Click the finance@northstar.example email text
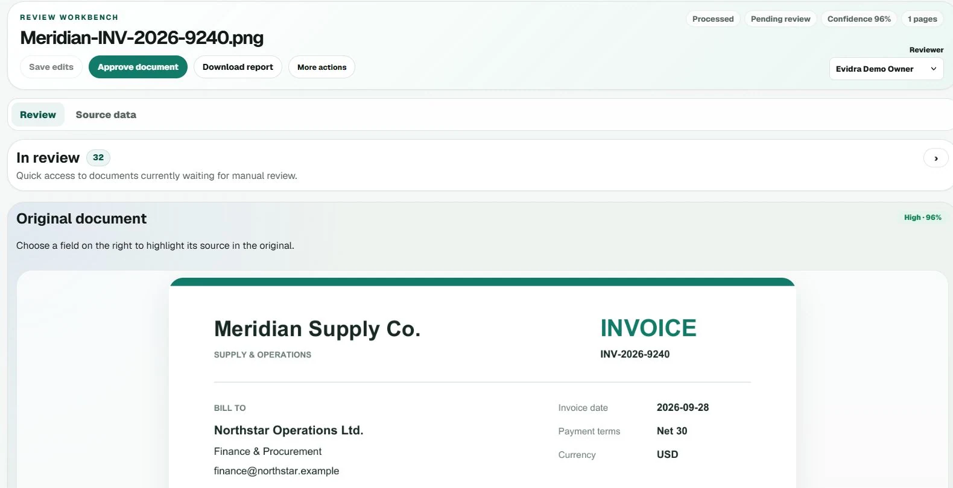 click(276, 471)
